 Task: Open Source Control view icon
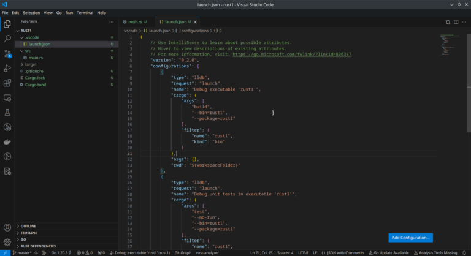tap(7, 53)
